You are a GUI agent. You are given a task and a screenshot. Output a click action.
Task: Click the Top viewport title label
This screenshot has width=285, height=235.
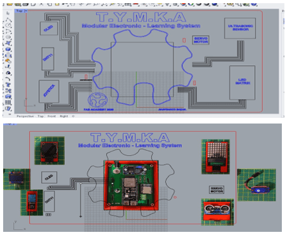click(20, 11)
